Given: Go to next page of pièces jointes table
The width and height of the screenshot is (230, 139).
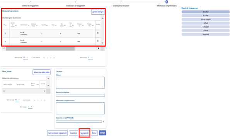Looking at the screenshot, I should click(x=41, y=100).
